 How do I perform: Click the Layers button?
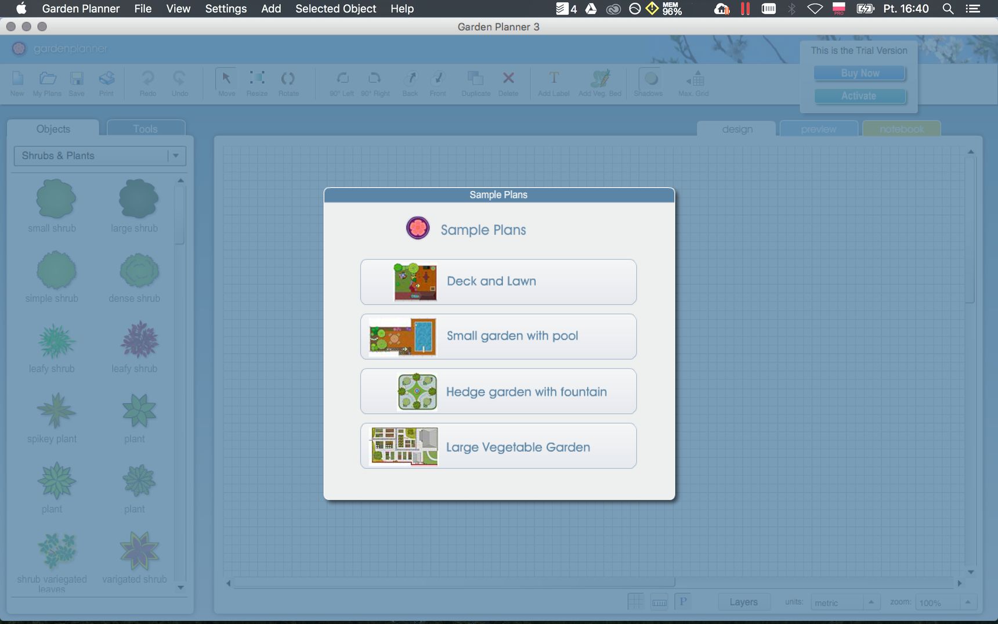(743, 602)
